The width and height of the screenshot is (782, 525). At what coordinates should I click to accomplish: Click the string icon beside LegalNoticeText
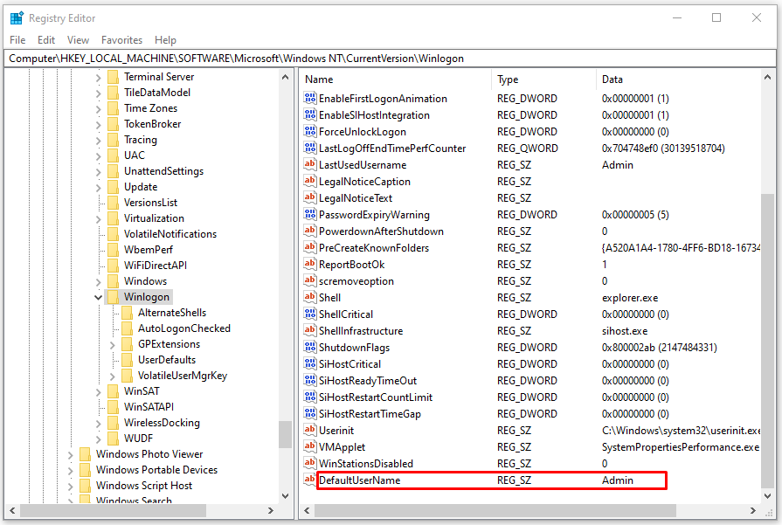pos(309,198)
